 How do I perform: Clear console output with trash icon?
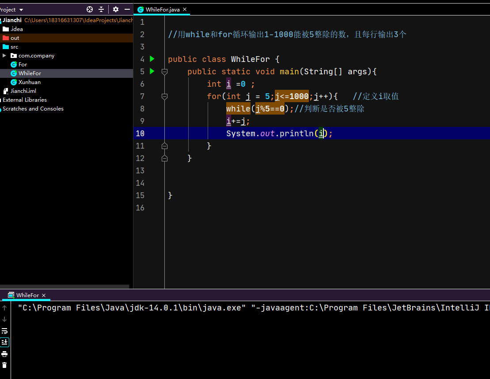pos(4,365)
